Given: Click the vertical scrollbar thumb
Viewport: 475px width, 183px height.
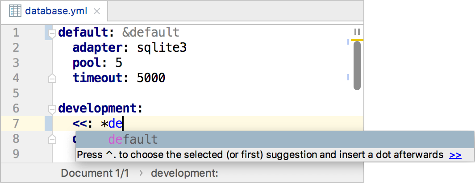Looking at the screenshot, I should click(x=357, y=66).
